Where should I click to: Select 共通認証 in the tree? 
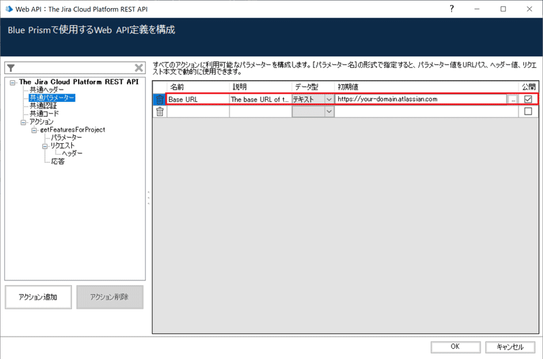click(x=43, y=106)
